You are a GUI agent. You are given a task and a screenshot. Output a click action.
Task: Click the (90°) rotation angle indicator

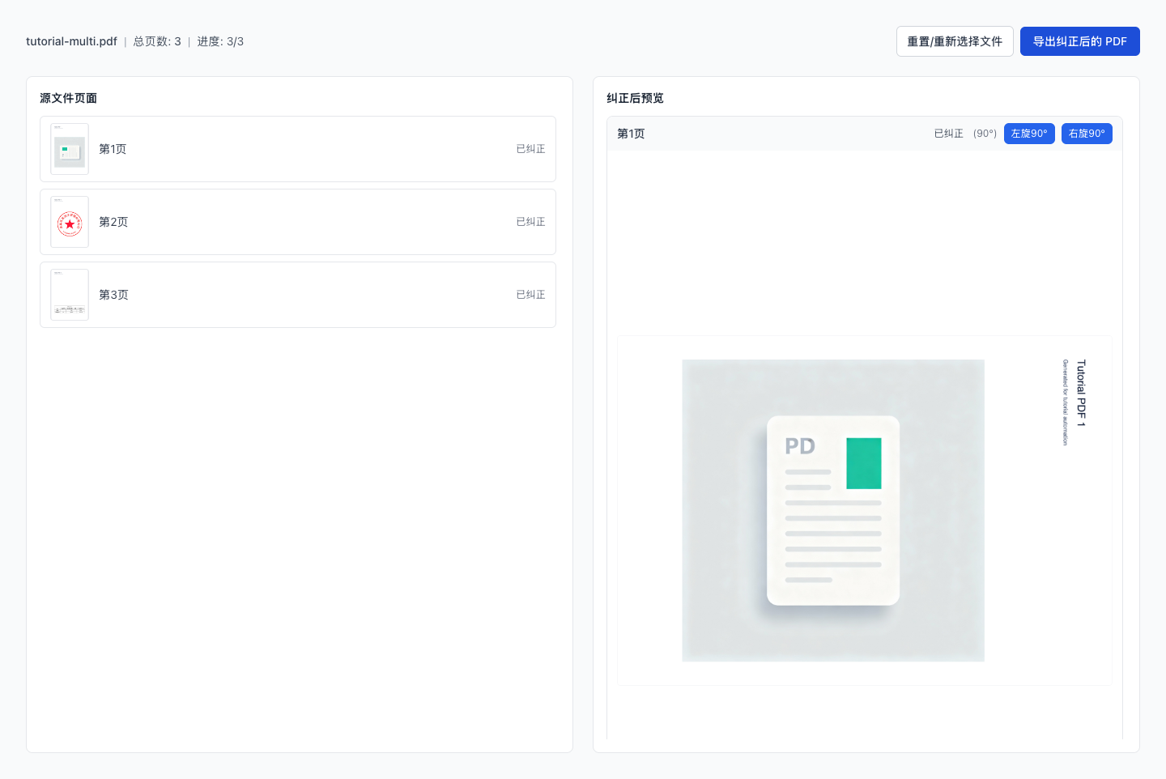point(985,134)
